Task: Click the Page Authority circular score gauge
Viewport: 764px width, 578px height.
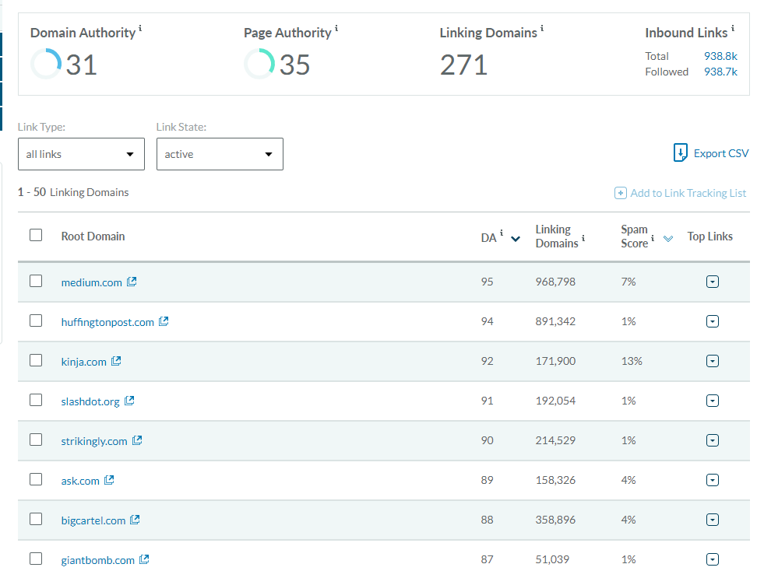Action: 259,64
